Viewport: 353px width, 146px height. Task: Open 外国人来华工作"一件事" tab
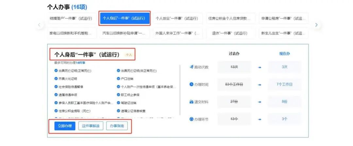177,33
